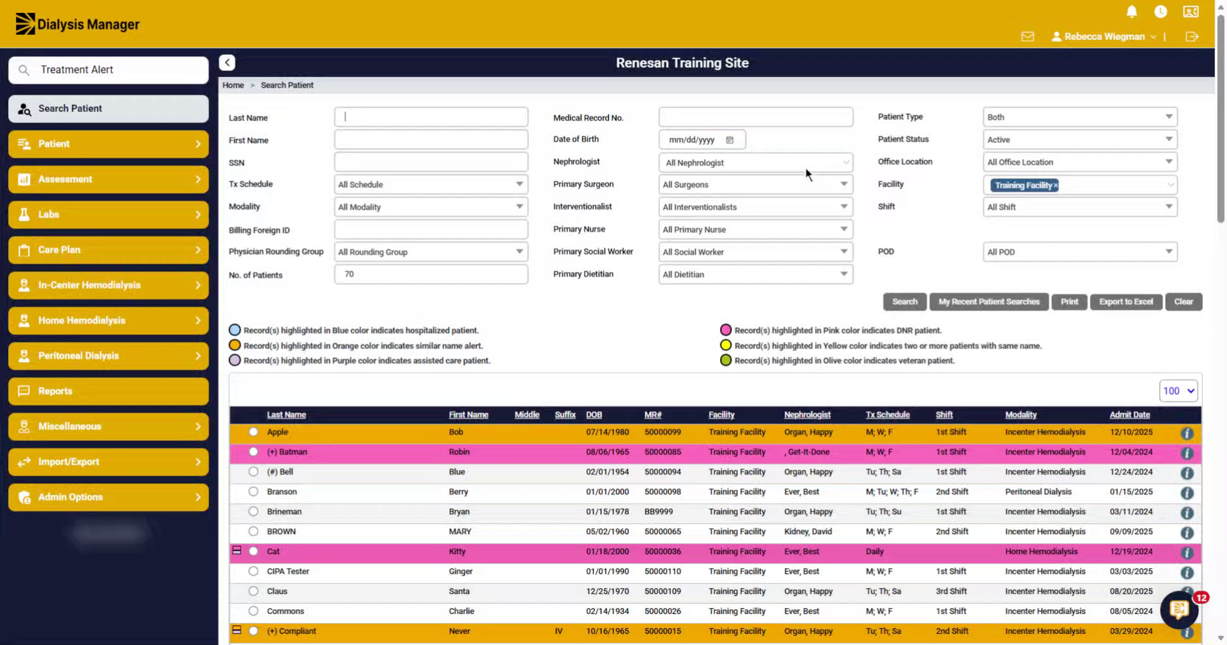Collapse the Cat row expander
The height and width of the screenshot is (645, 1227).
click(237, 550)
